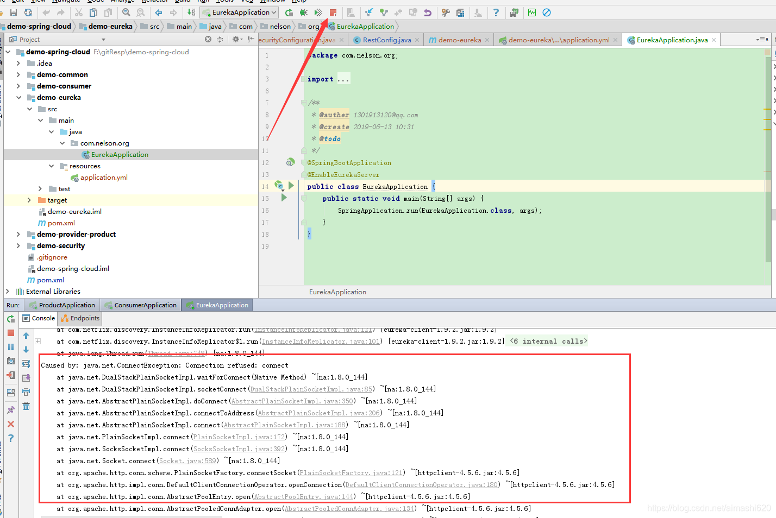Expand the target folder

(x=29, y=200)
